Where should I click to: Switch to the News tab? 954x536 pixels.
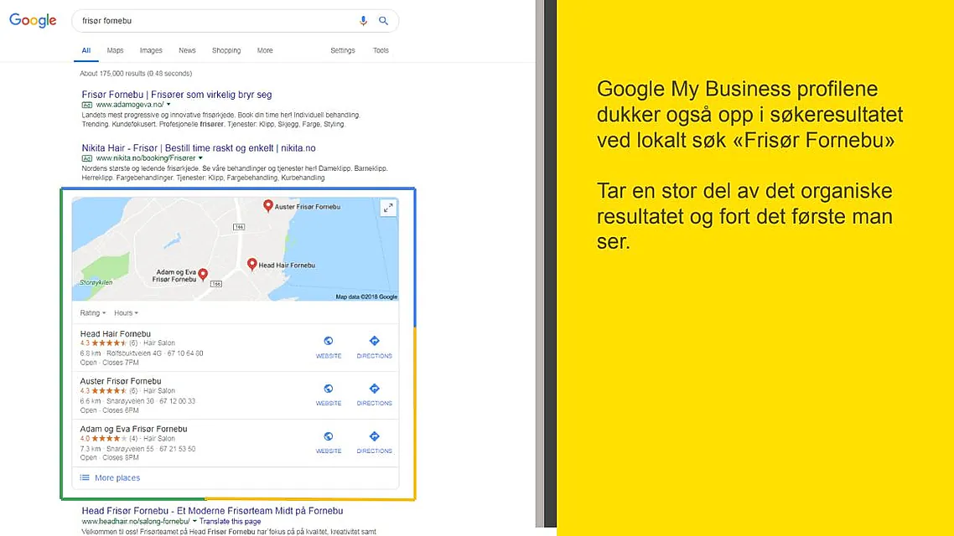pyautogui.click(x=188, y=50)
